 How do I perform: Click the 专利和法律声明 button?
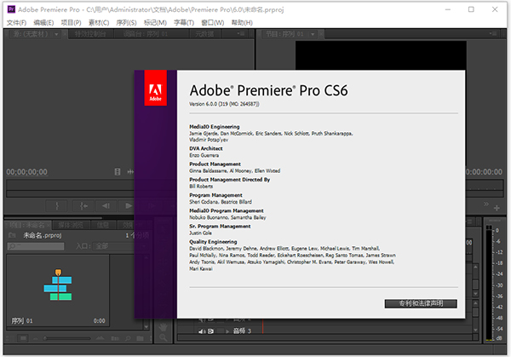tap(420, 303)
